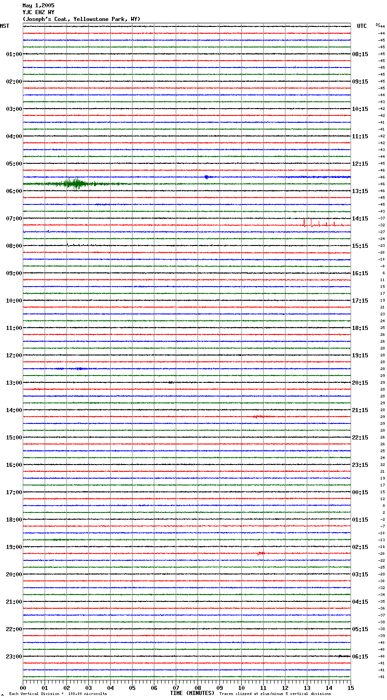Click minute 15 on the bottom axis
Viewport: 387px width, 700px height.
[x=351, y=688]
